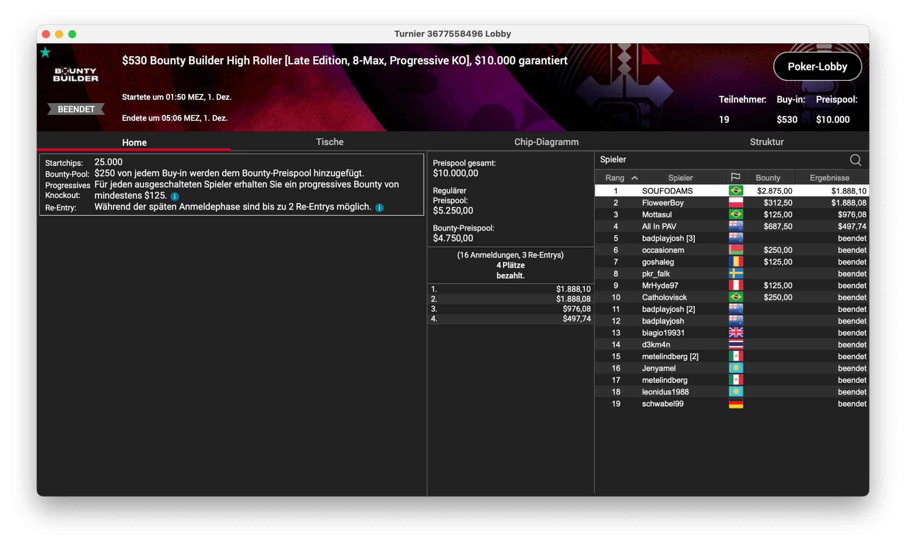Open the Chip-Diagramm tab
906x545 pixels.
click(546, 142)
